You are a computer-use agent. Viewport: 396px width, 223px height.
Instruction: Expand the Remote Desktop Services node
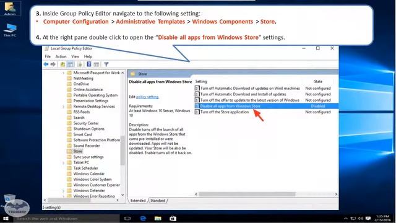tap(63, 107)
